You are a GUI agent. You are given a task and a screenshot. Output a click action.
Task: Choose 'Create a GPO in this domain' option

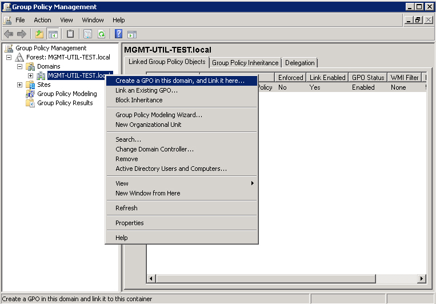point(179,81)
